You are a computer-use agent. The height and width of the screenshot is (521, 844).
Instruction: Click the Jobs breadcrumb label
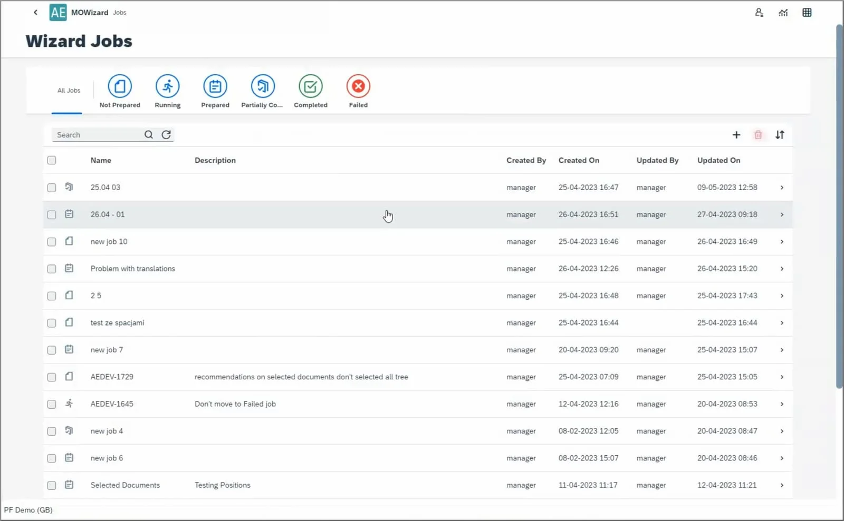(x=120, y=13)
